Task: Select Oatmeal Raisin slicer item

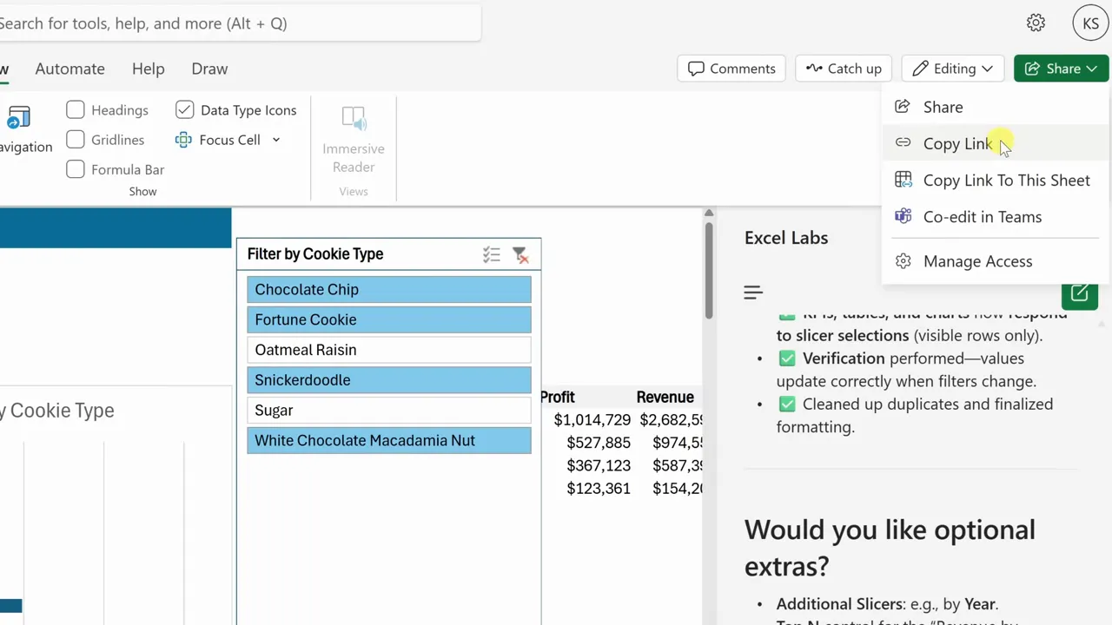Action: 389,350
